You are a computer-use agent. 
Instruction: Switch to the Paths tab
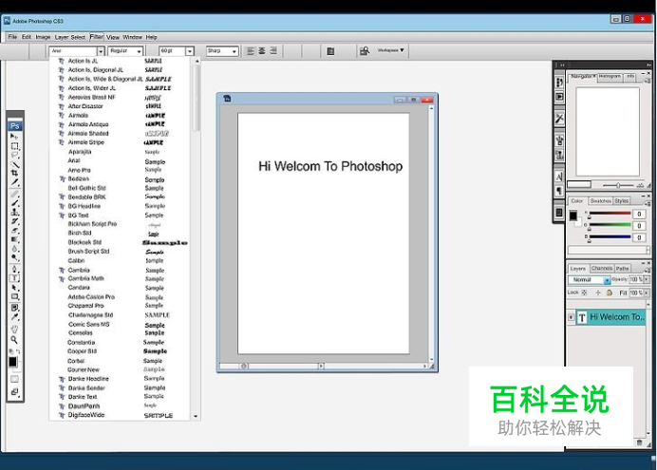click(x=622, y=268)
